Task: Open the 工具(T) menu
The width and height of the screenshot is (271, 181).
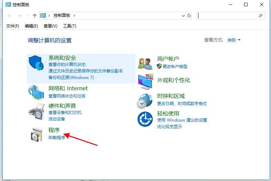Action: 69,26
